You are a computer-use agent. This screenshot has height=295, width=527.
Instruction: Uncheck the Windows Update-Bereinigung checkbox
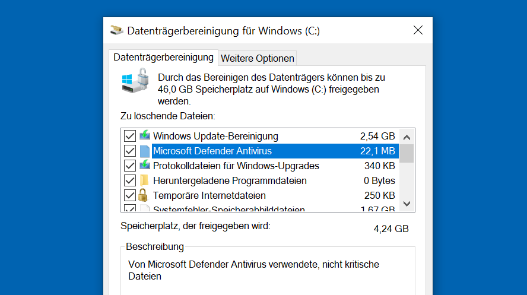(x=130, y=136)
